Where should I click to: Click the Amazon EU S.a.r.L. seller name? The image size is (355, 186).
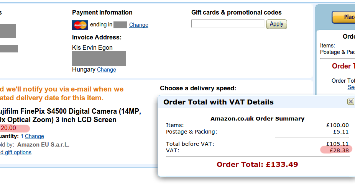pos(43,145)
